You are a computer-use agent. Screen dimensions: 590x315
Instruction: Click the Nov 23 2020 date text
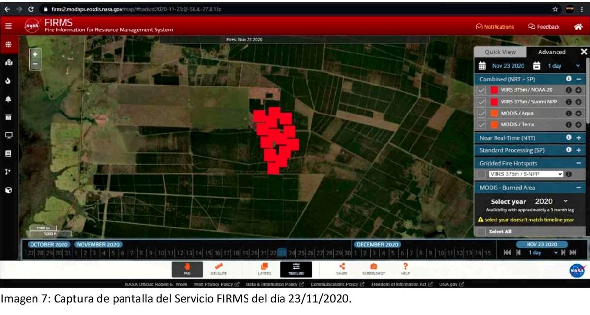pyautogui.click(x=508, y=66)
